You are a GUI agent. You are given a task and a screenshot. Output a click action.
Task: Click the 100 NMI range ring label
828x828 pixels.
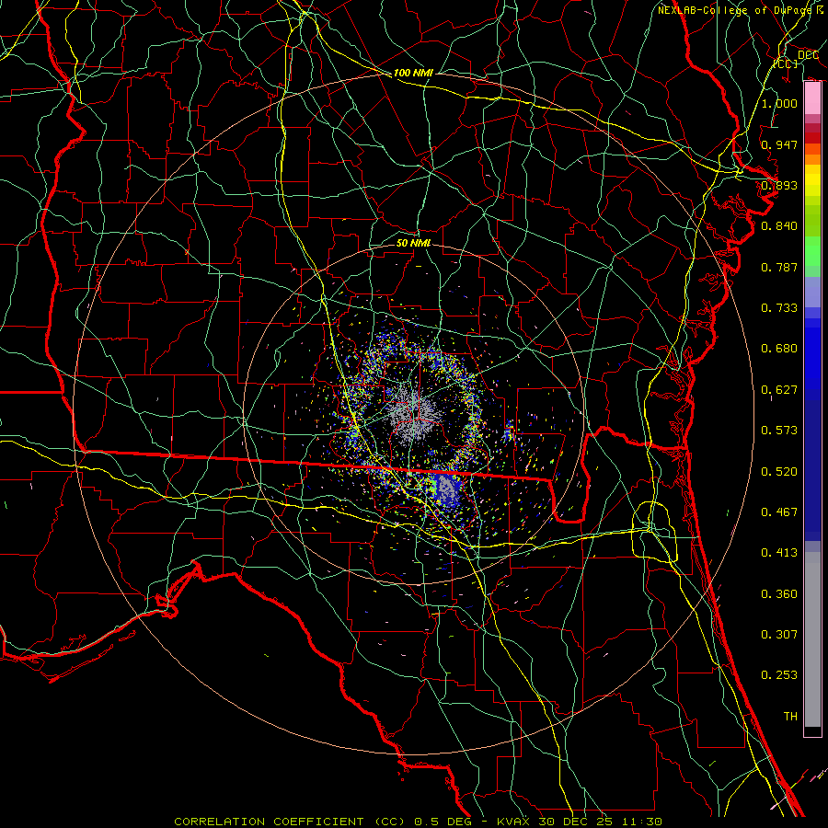point(413,73)
